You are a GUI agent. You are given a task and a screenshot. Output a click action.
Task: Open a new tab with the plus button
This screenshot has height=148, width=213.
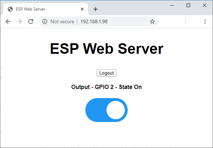(96, 9)
